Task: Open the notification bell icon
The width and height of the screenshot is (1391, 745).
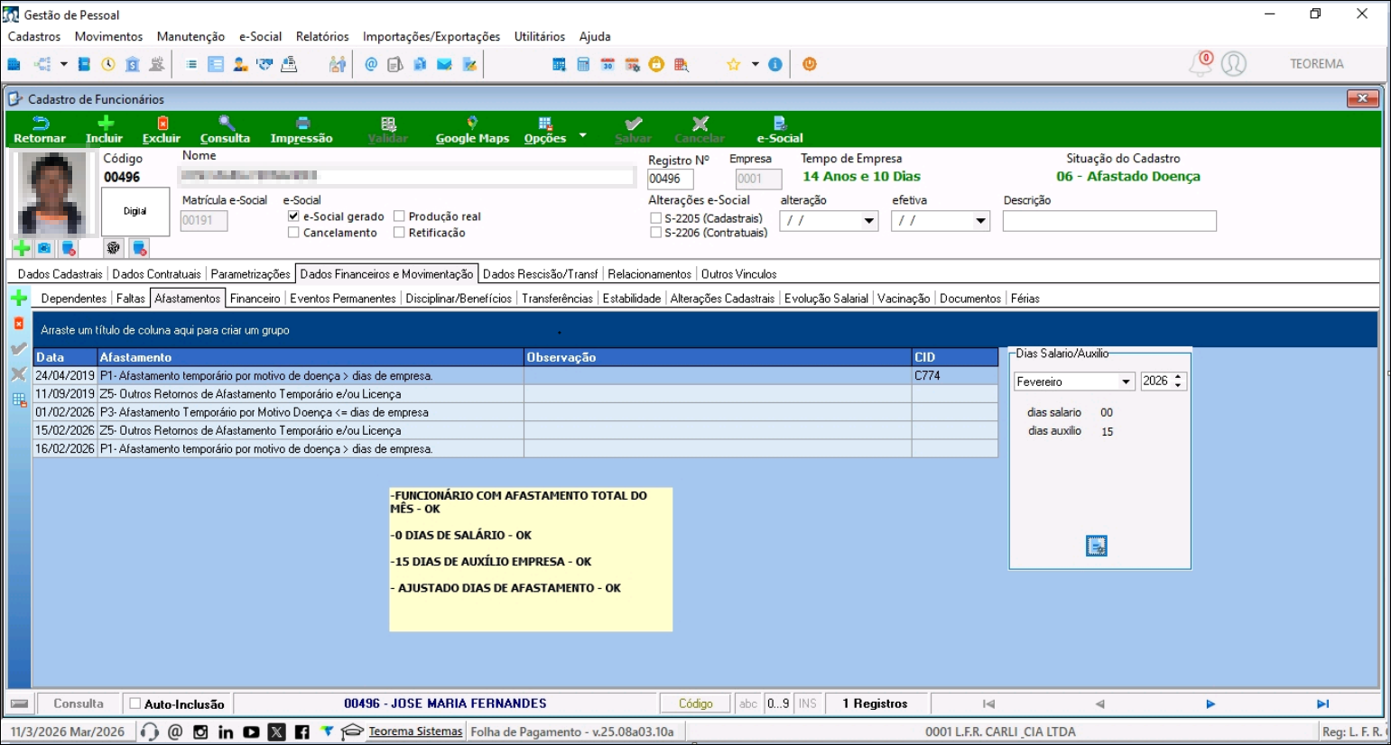Action: (x=1201, y=64)
